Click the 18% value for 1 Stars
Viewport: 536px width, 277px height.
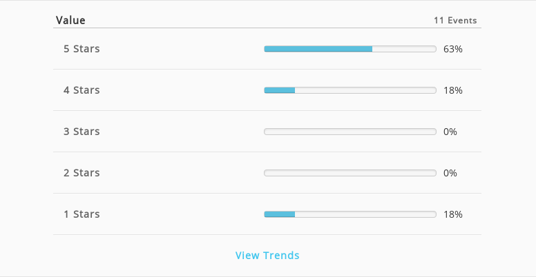(x=453, y=214)
